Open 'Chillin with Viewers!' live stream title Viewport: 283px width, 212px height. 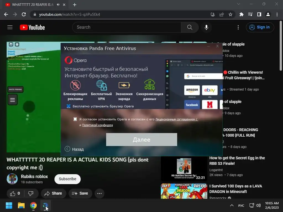(x=244, y=75)
